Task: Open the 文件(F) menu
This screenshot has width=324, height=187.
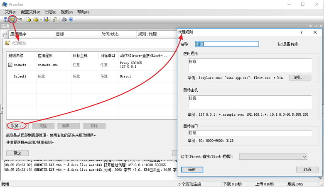Action: coord(10,12)
